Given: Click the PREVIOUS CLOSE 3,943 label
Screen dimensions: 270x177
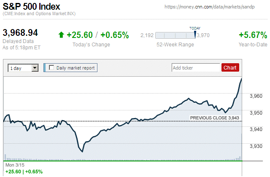Looking at the screenshot, I should [x=215, y=118].
